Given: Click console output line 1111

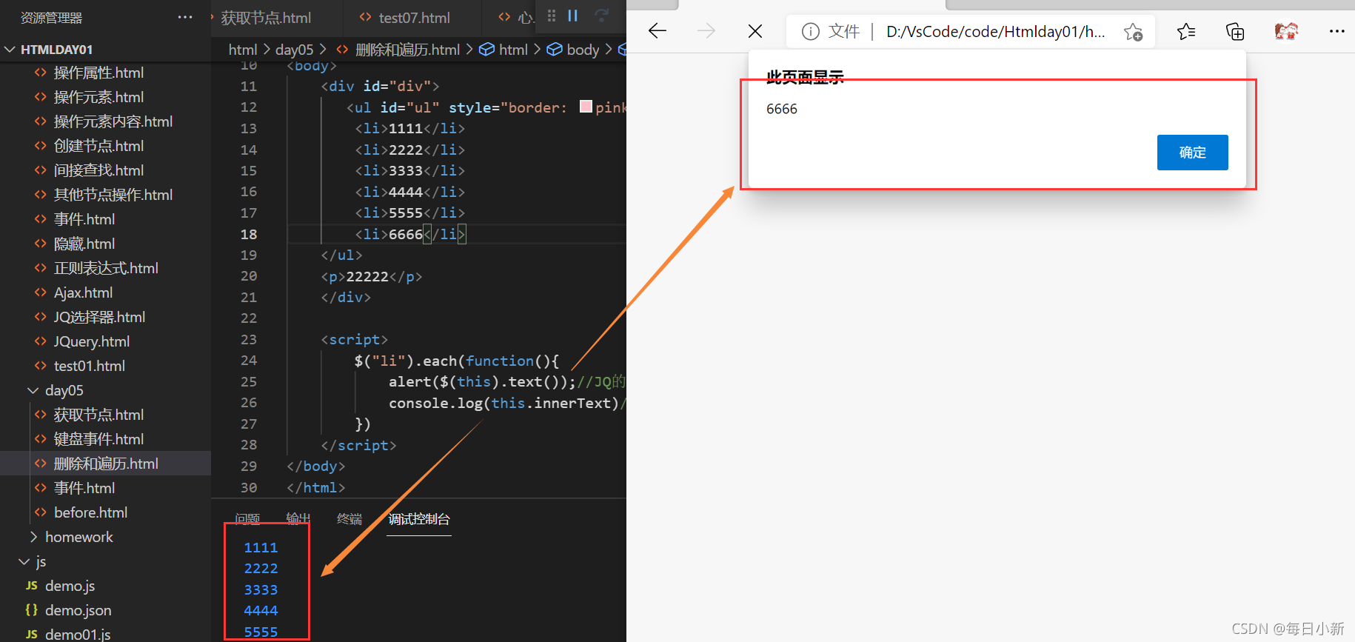Looking at the screenshot, I should click(261, 547).
